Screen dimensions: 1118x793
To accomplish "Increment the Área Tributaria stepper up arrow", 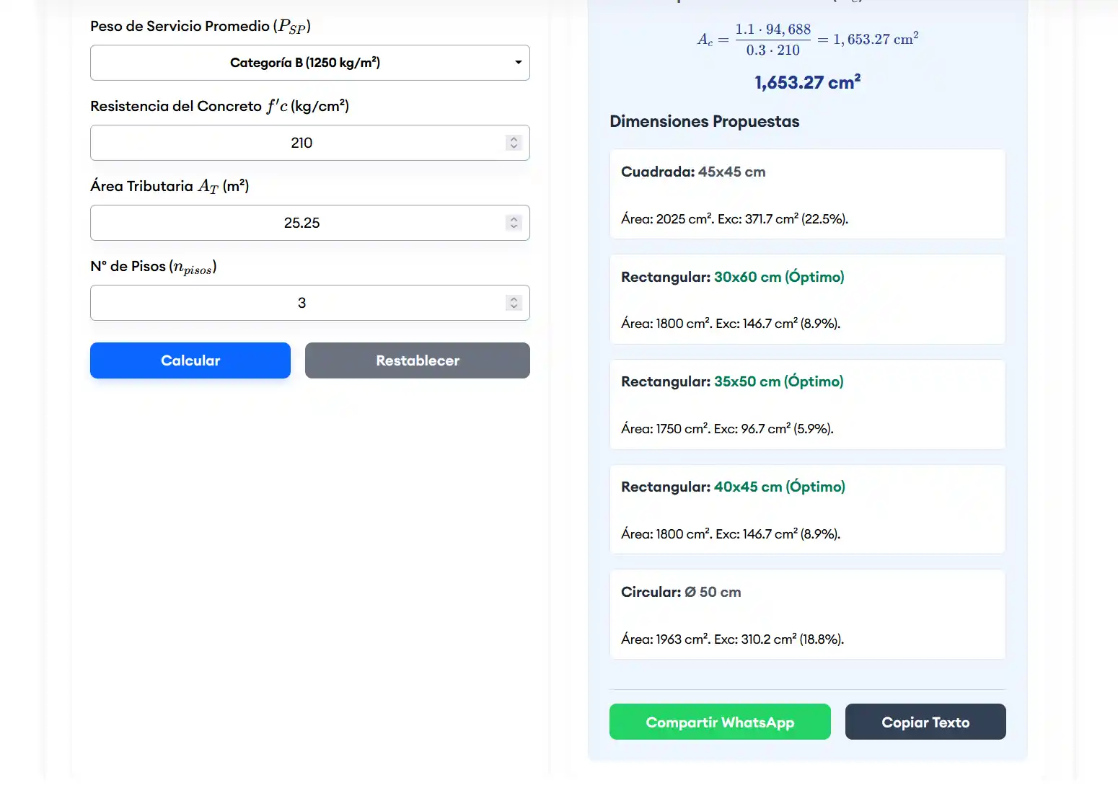I will (x=514, y=218).
